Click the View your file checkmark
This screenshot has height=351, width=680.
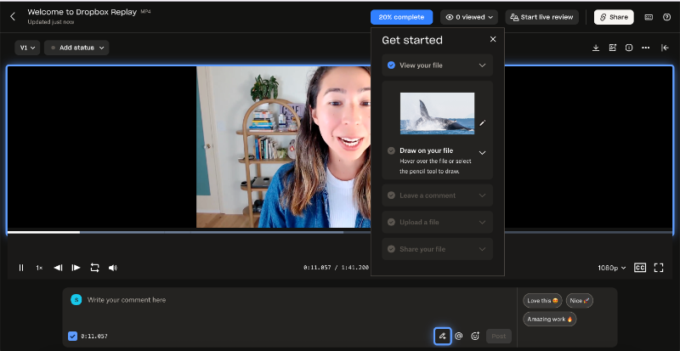click(391, 65)
